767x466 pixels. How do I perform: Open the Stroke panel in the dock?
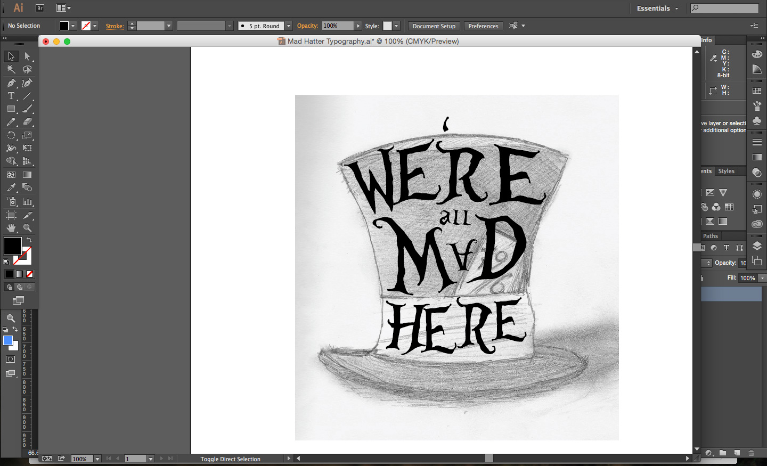point(757,142)
